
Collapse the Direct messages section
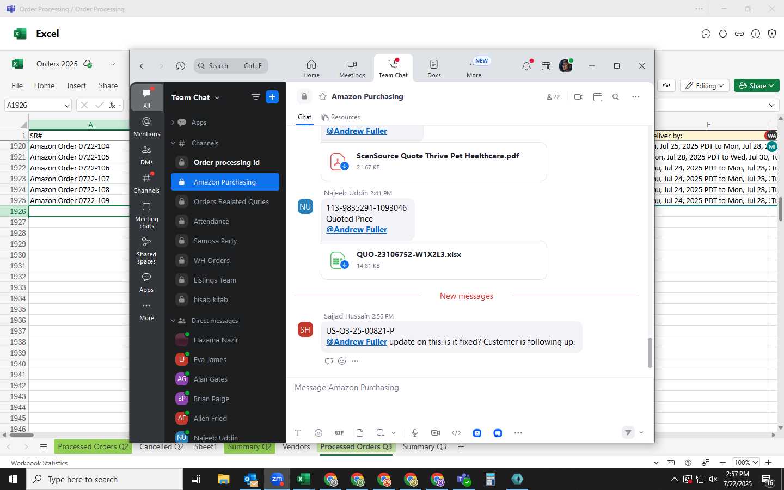tap(173, 321)
